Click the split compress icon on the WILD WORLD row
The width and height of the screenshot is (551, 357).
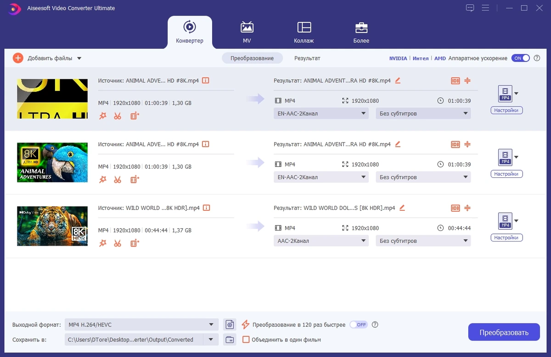(467, 208)
